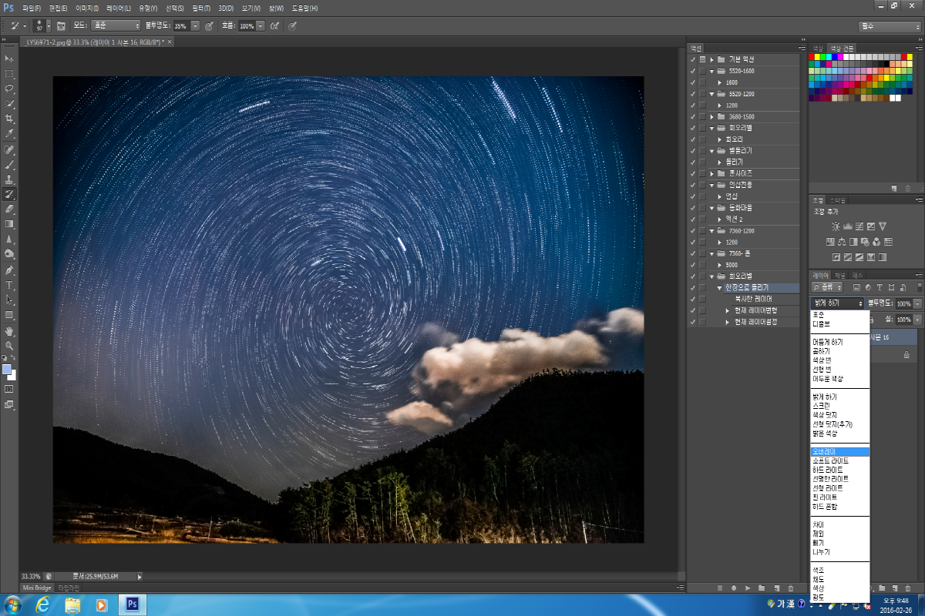Uncheck the 한장으로 돌리기 action checkmark
Screen dimensions: 925x616
coord(692,287)
